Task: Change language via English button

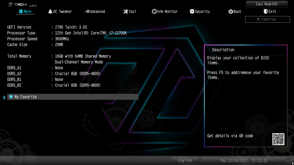Action: [x=185, y=161]
